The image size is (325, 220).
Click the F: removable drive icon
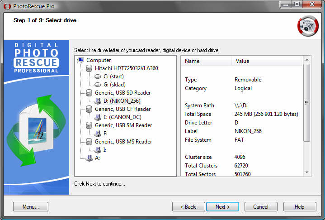(x=98, y=134)
